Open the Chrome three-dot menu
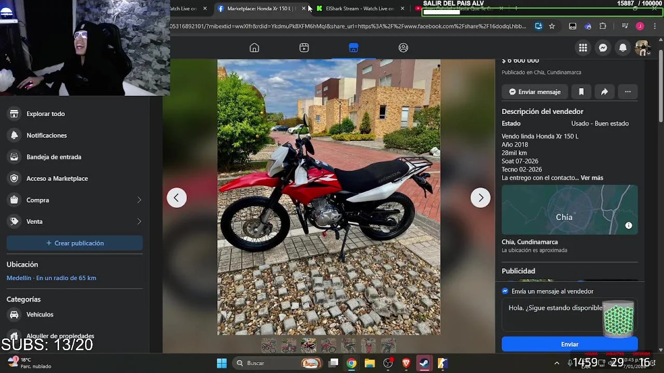Image resolution: width=664 pixels, height=373 pixels. tap(654, 26)
